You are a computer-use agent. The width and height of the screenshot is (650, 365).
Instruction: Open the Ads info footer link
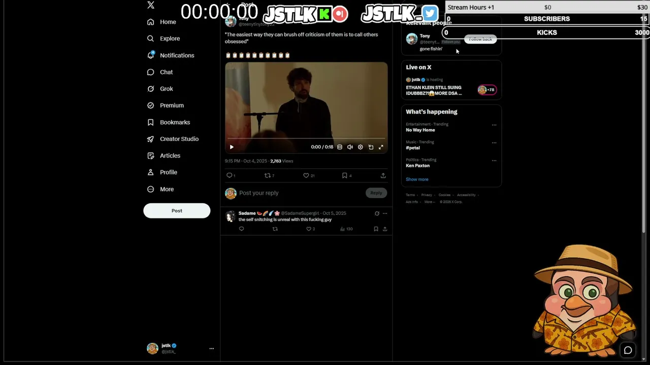[412, 202]
